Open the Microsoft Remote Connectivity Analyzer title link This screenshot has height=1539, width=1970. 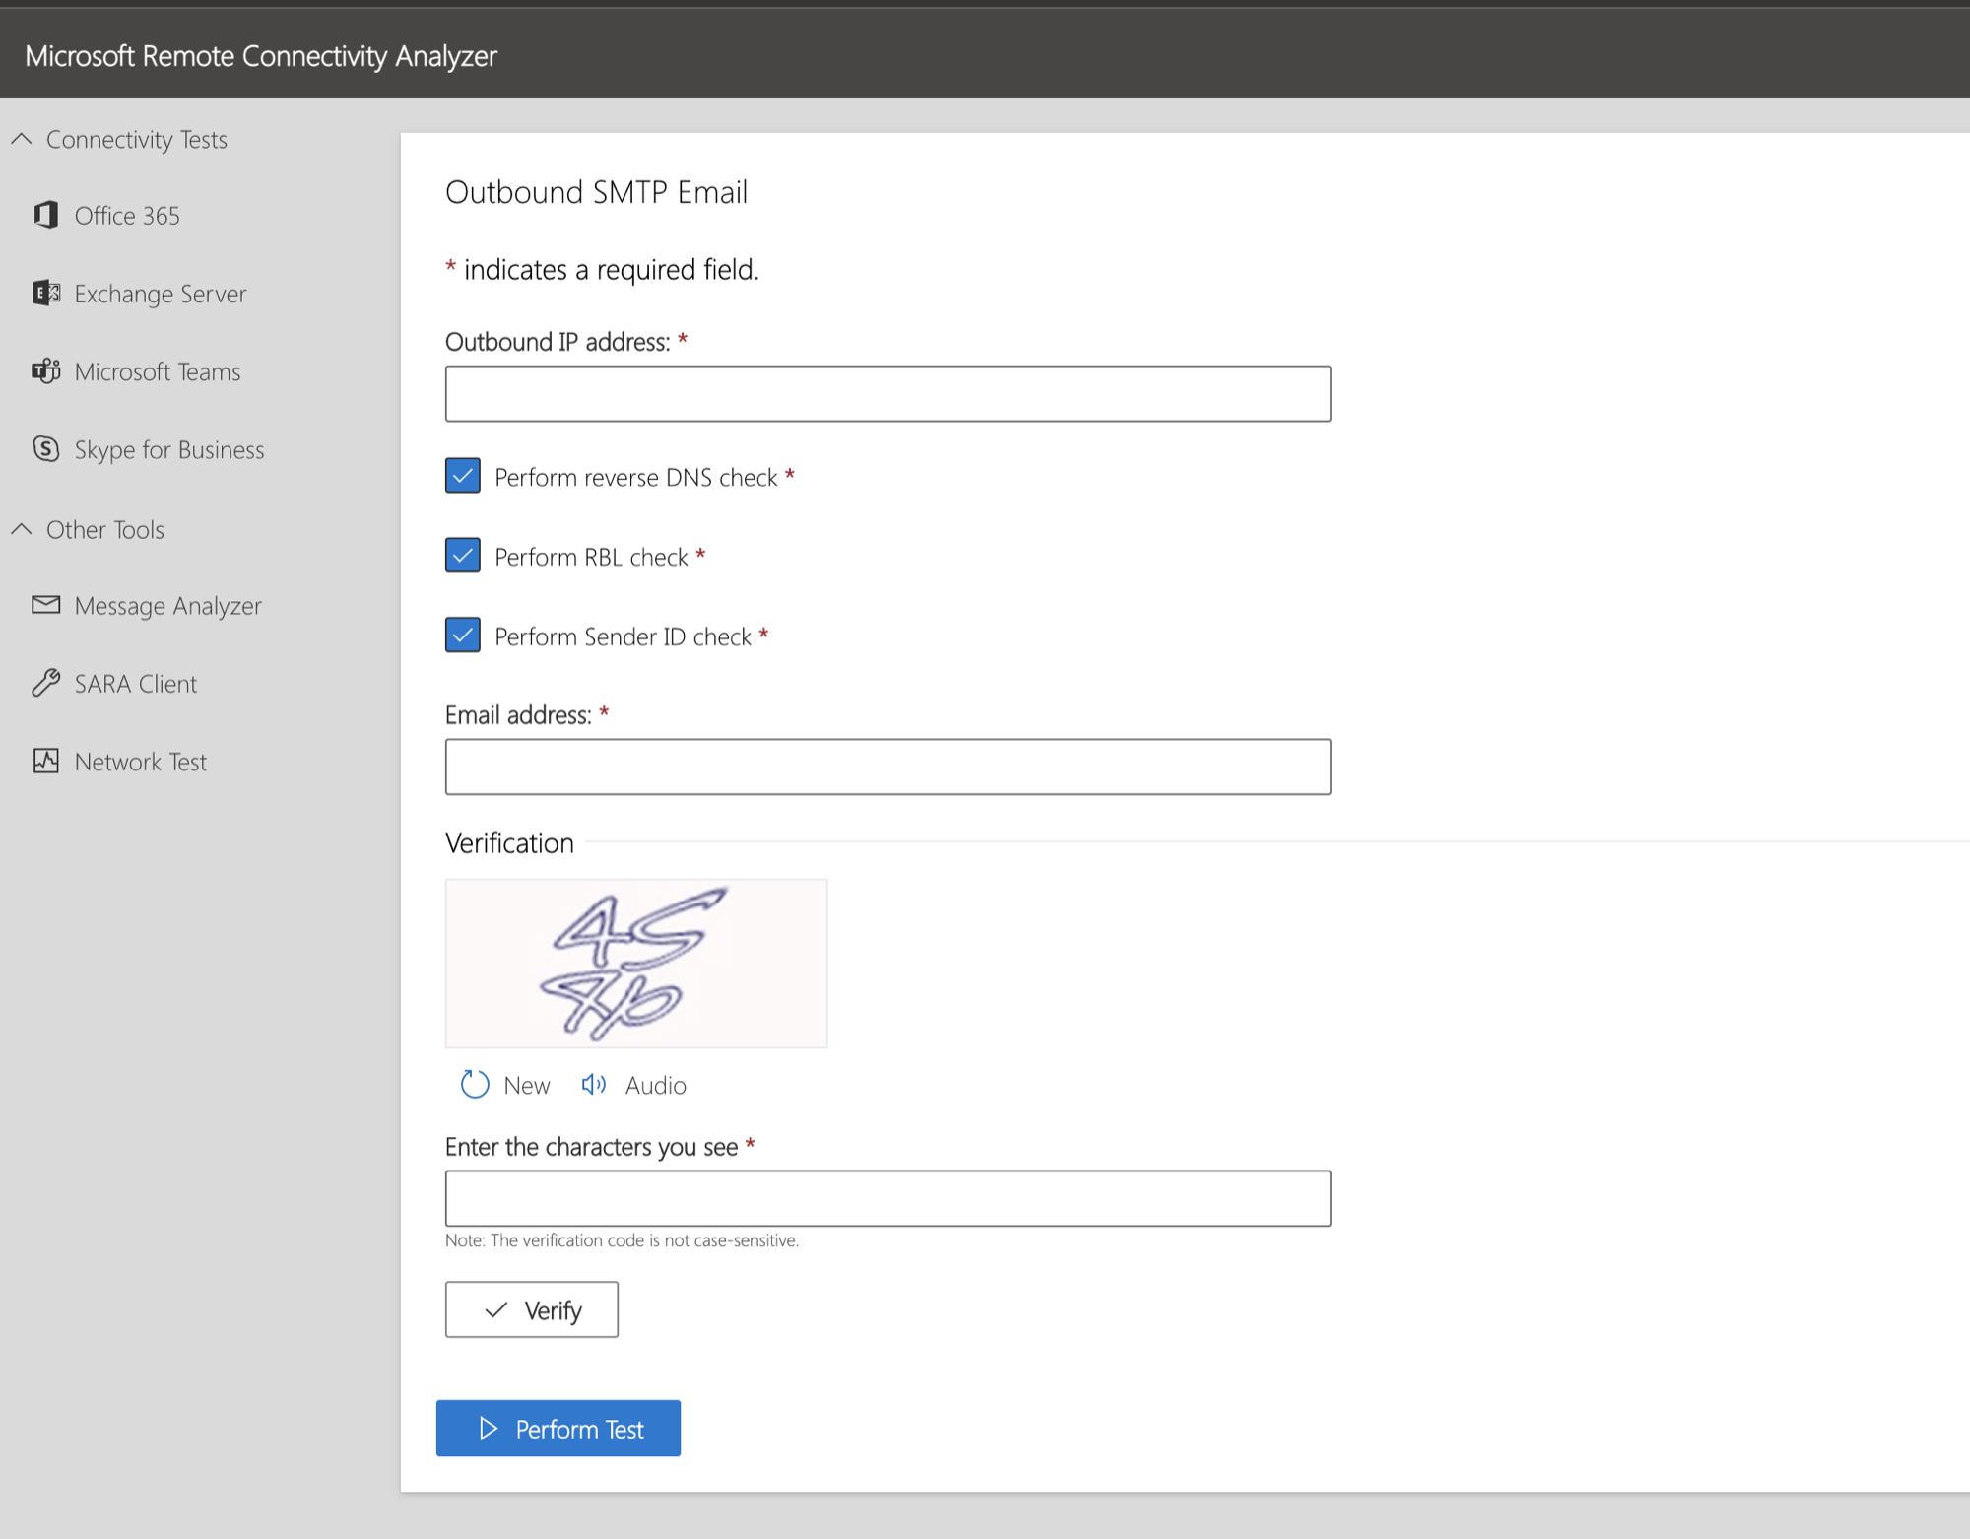260,55
